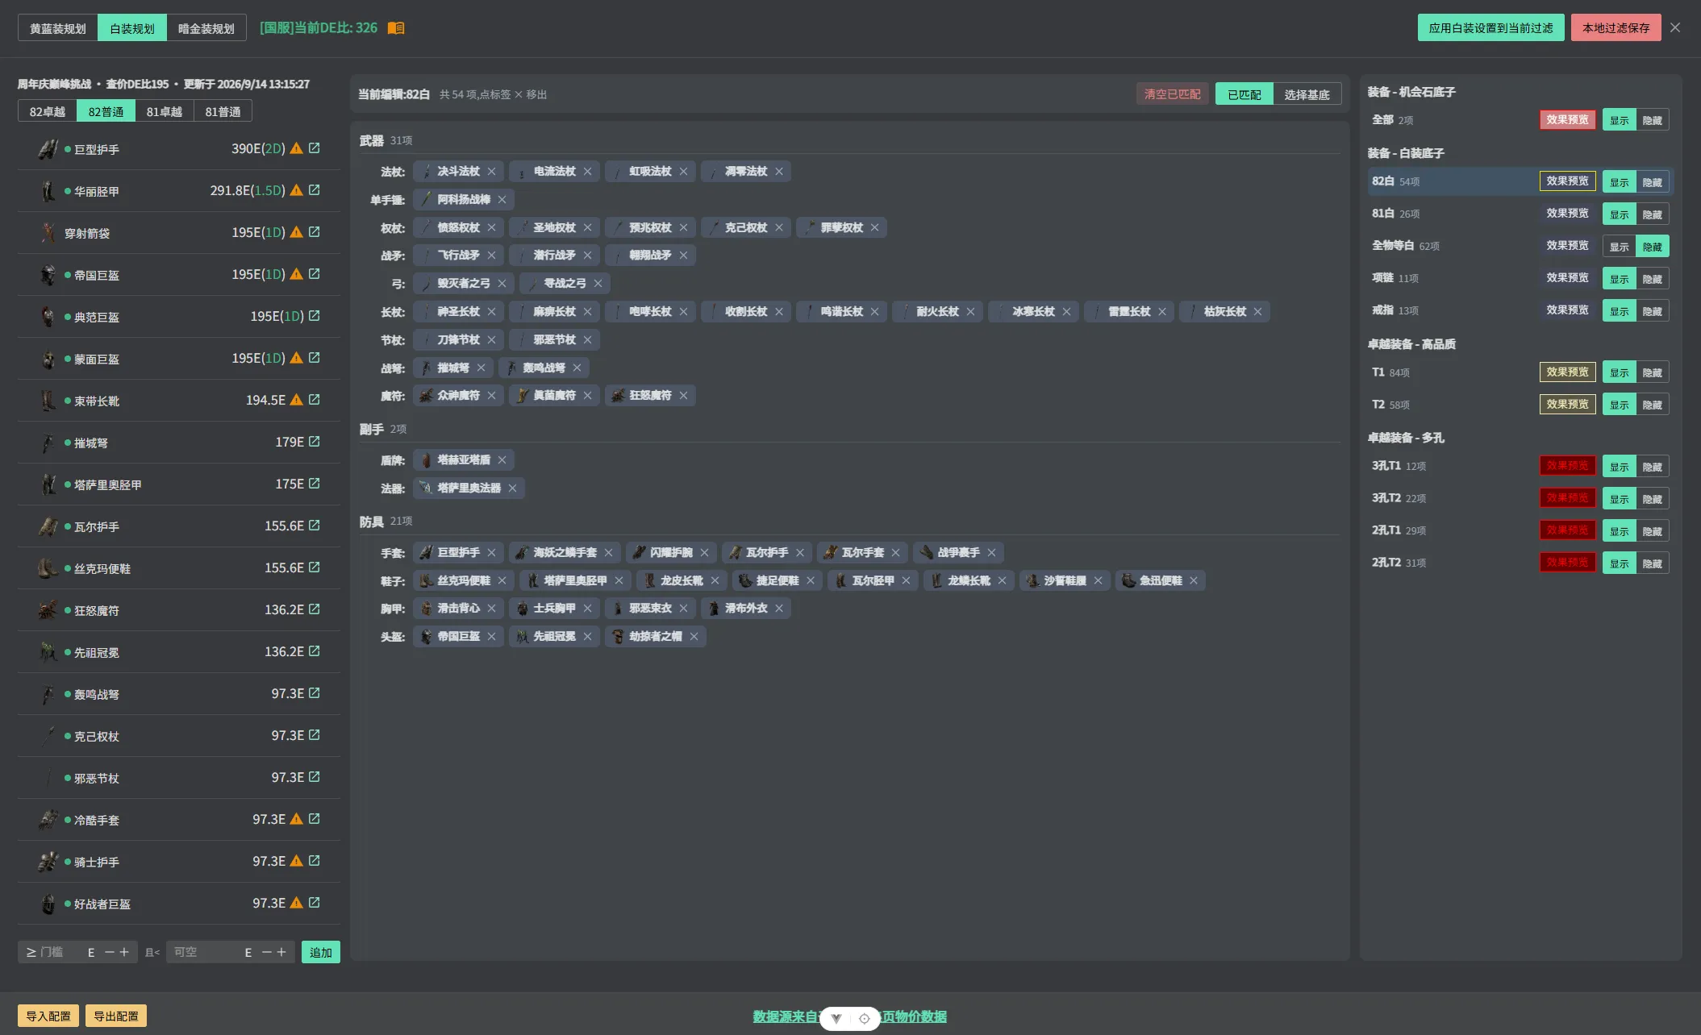Remove 塔赫亚塔盾 shield tag
This screenshot has width=1701, height=1035.
[502, 460]
